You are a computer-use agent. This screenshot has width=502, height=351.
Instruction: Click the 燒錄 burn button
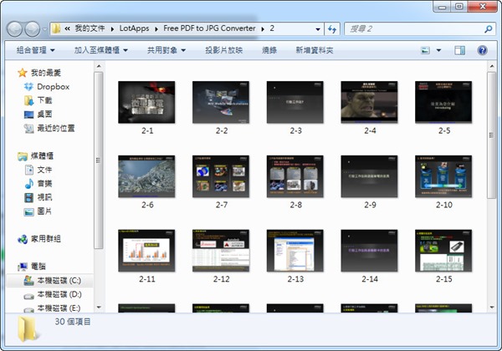[x=269, y=50]
